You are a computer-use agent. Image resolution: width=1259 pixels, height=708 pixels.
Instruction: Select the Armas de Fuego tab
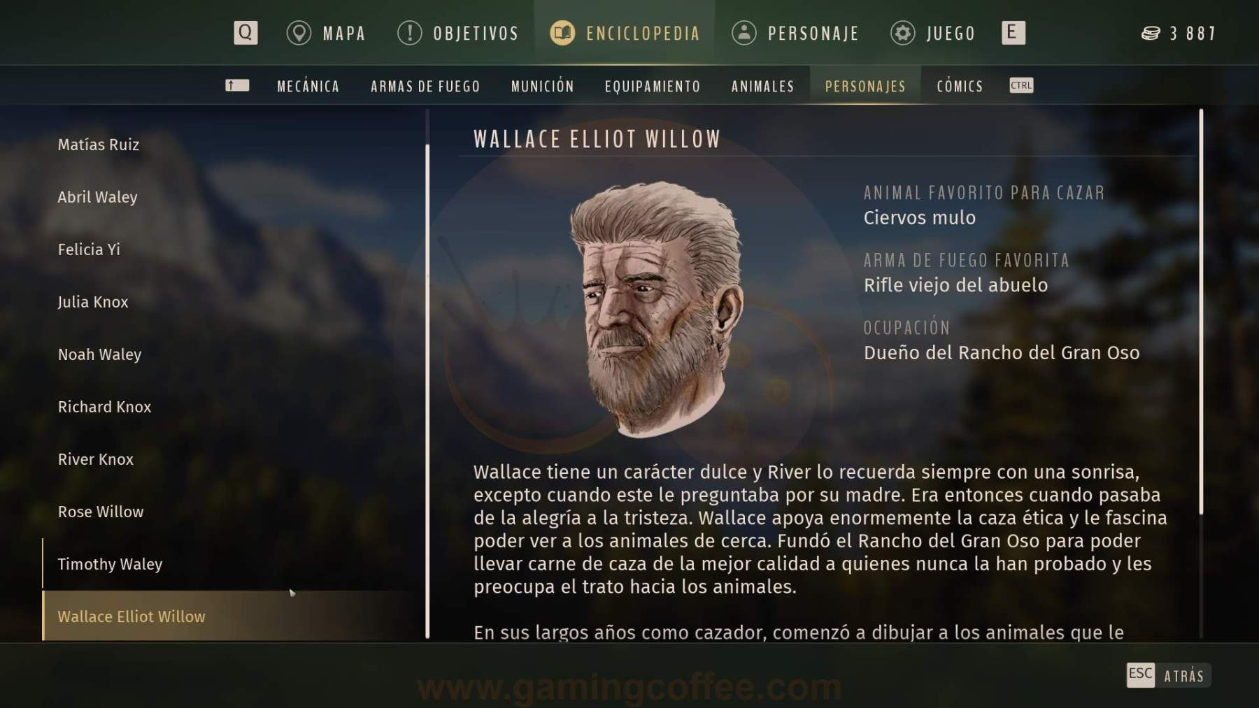pyautogui.click(x=425, y=86)
